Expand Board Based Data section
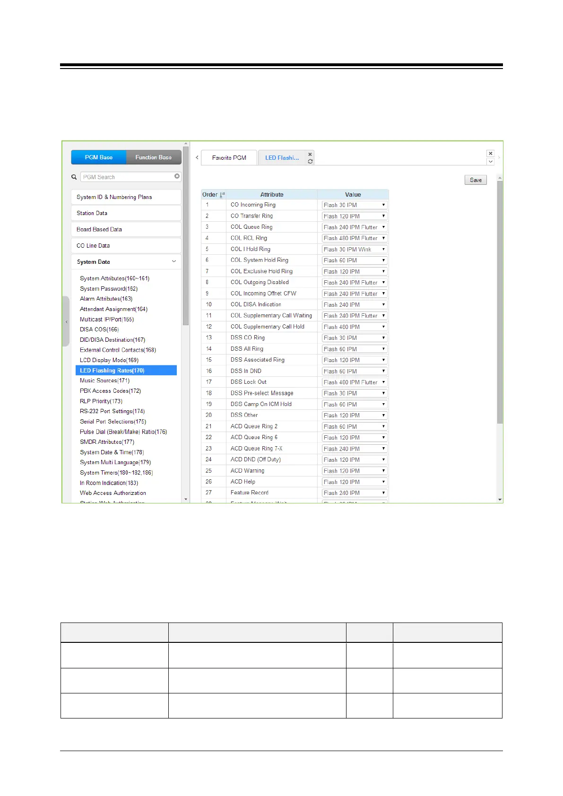This screenshot has height=796, width=563. click(x=126, y=229)
